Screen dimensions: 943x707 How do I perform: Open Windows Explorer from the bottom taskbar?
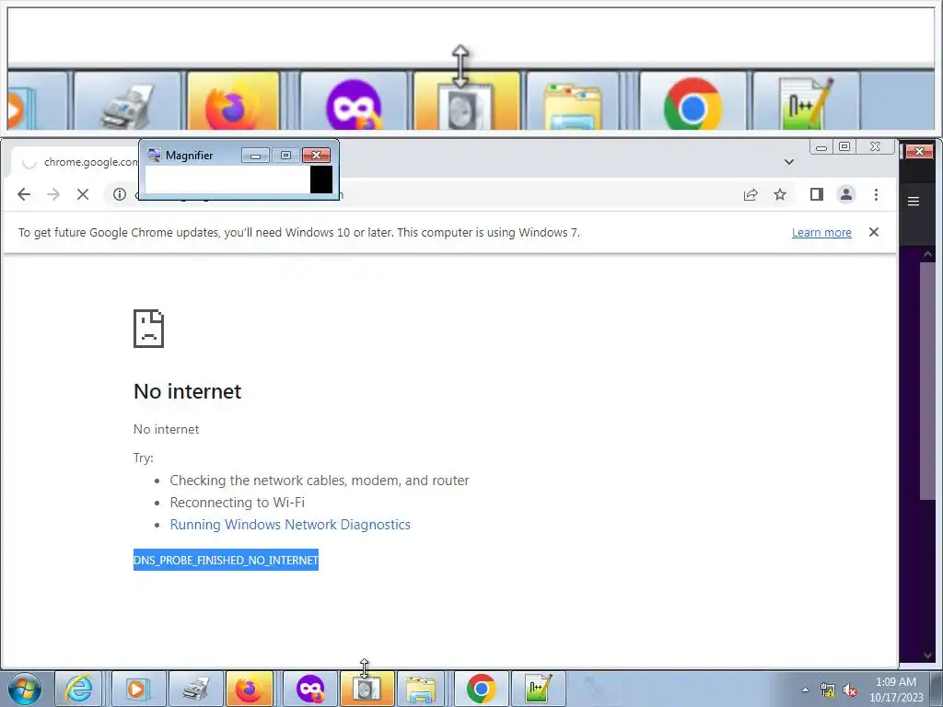(x=421, y=689)
